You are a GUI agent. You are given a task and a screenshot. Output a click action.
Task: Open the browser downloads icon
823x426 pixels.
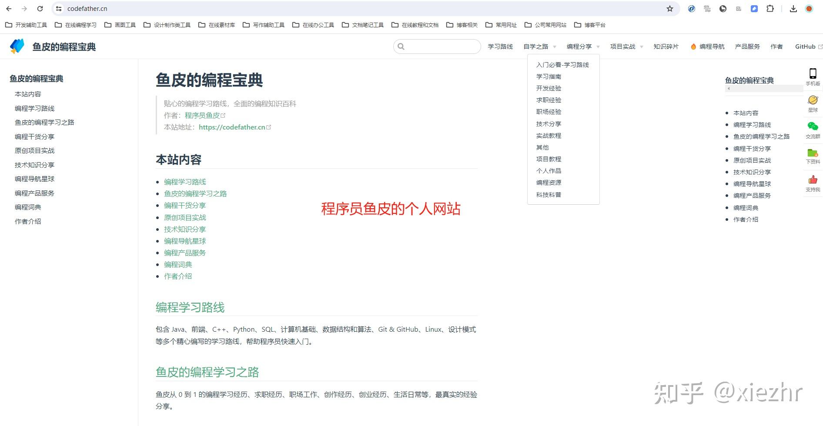(793, 9)
